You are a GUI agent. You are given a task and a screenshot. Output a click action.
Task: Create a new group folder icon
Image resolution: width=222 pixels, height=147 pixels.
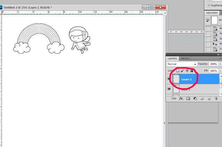202,98
